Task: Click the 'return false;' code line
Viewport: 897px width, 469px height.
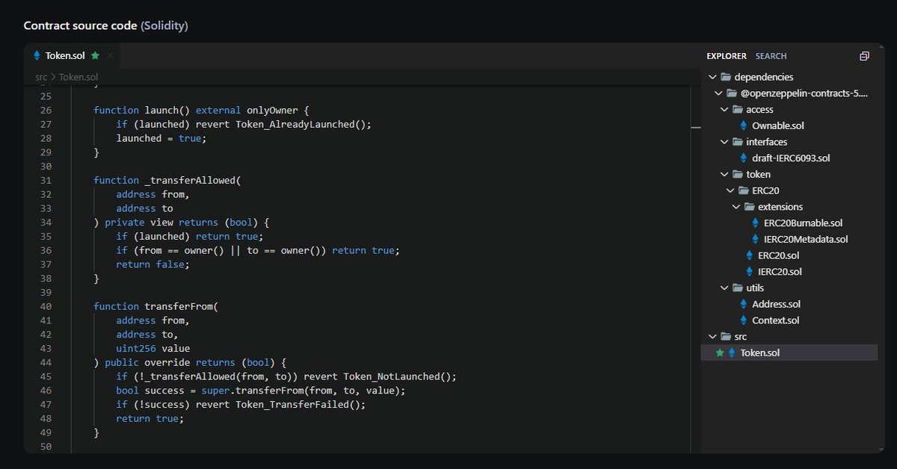Action: coord(152,264)
